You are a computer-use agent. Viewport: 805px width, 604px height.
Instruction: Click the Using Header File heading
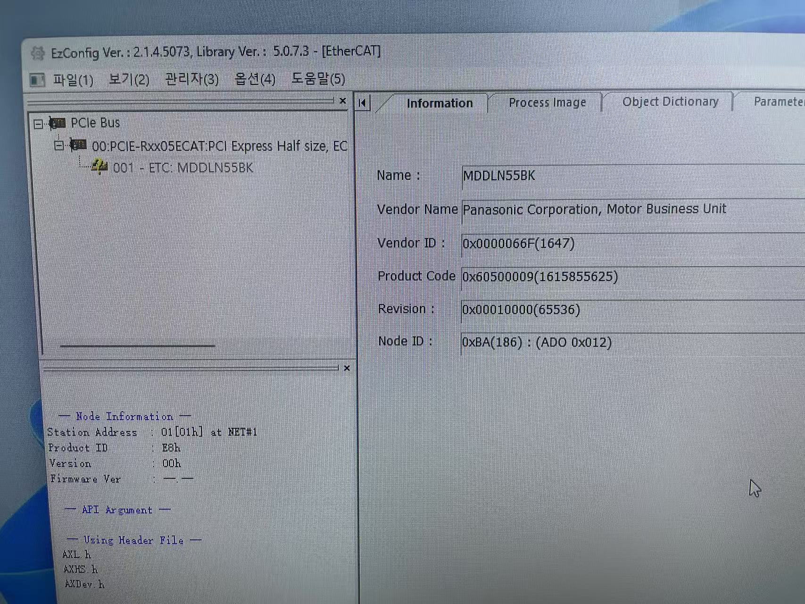[x=134, y=540]
